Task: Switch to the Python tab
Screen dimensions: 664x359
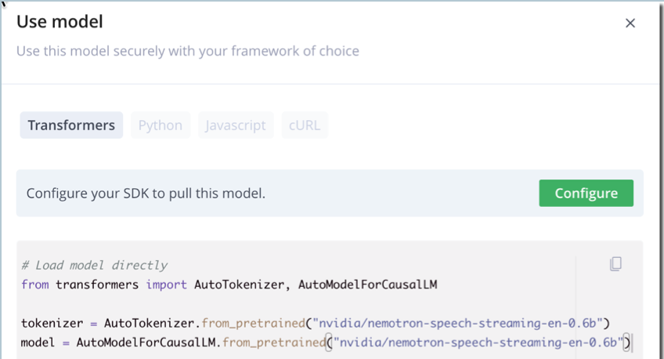Action: point(160,125)
